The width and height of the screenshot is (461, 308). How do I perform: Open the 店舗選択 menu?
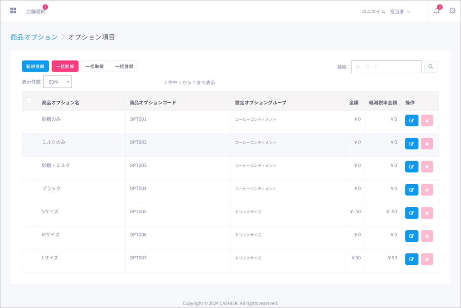click(35, 11)
